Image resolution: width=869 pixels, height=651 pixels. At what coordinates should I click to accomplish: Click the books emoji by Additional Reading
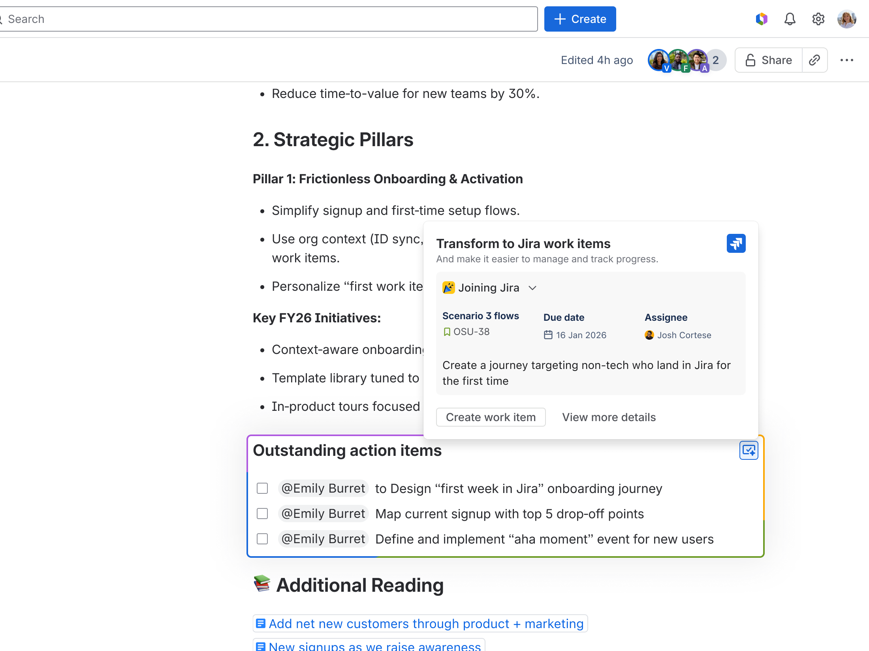(x=262, y=583)
